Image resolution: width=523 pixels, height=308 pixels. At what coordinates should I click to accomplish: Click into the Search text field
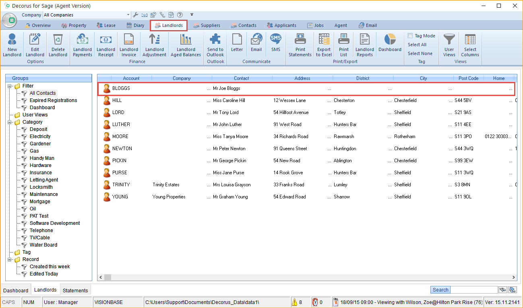pyautogui.click(x=474, y=290)
